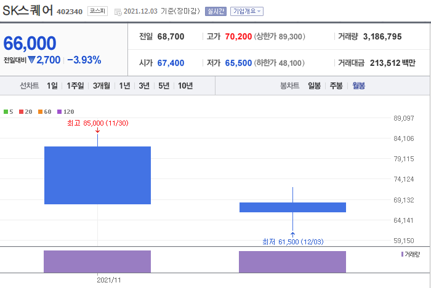The height and width of the screenshot is (288, 431).
Task: Click the 실시간 real-time button
Action: tap(216, 11)
